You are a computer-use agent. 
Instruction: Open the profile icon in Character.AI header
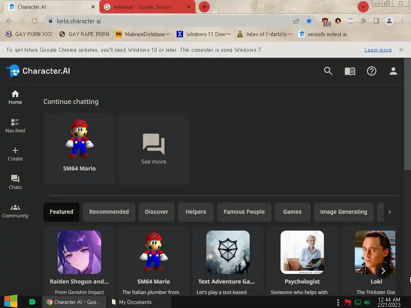tap(393, 71)
